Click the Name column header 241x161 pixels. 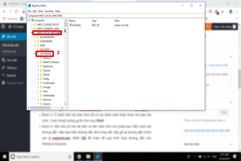pos(72,21)
